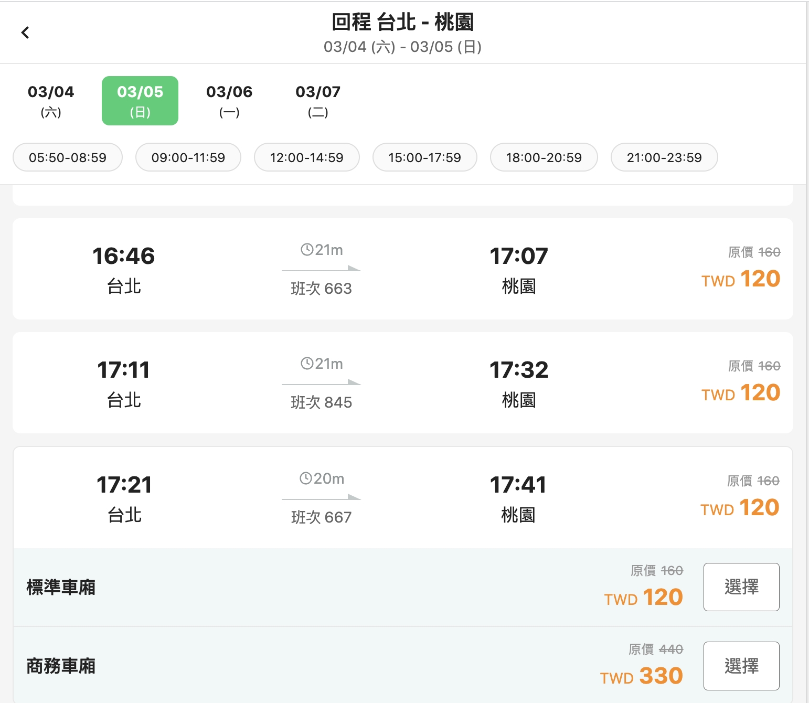809x703 pixels.
Task: Select the 03/05 (日) date tab
Action: pyautogui.click(x=140, y=101)
